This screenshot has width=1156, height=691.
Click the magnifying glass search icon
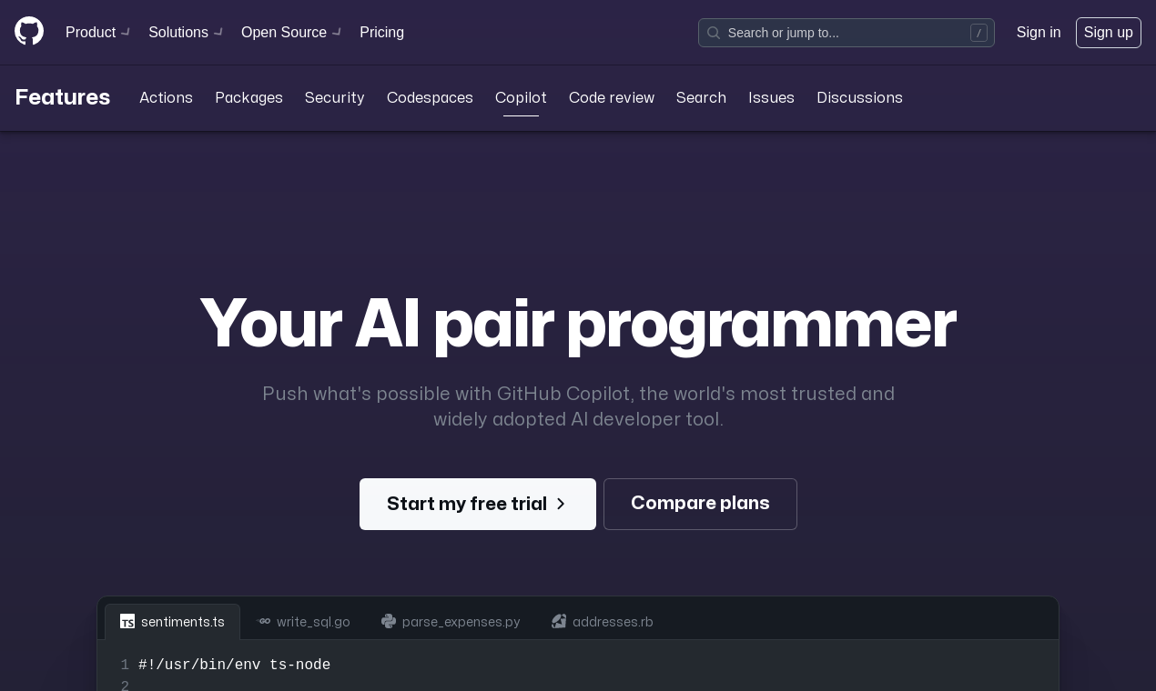click(x=714, y=33)
